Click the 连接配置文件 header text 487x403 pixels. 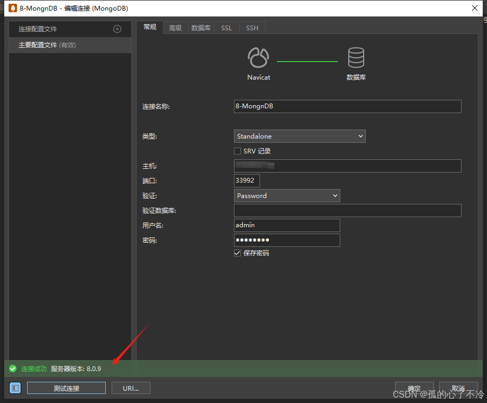38,29
